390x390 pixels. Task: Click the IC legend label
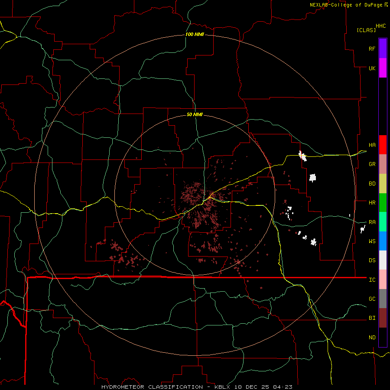click(x=372, y=280)
